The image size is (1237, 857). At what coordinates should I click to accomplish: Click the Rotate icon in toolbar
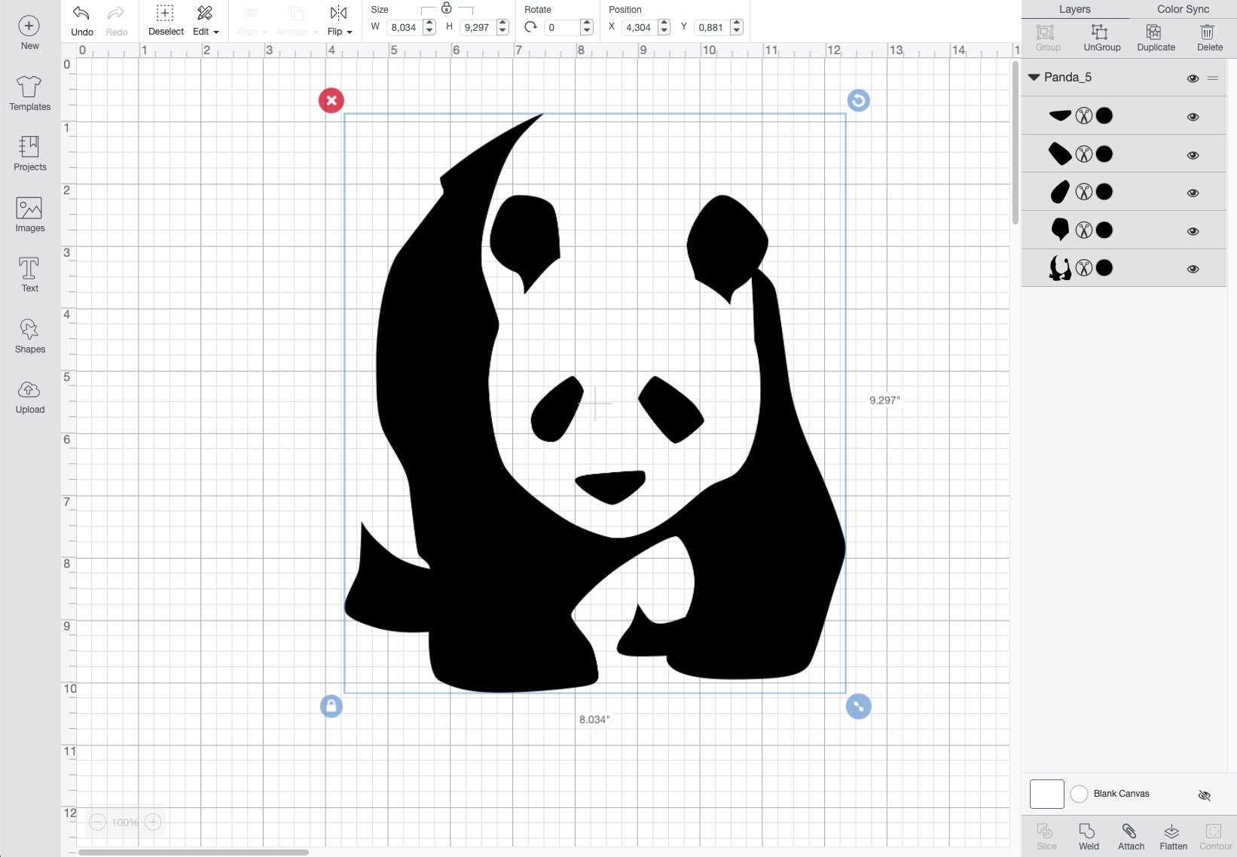(531, 27)
